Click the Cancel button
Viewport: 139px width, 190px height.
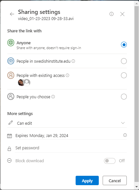point(115,181)
